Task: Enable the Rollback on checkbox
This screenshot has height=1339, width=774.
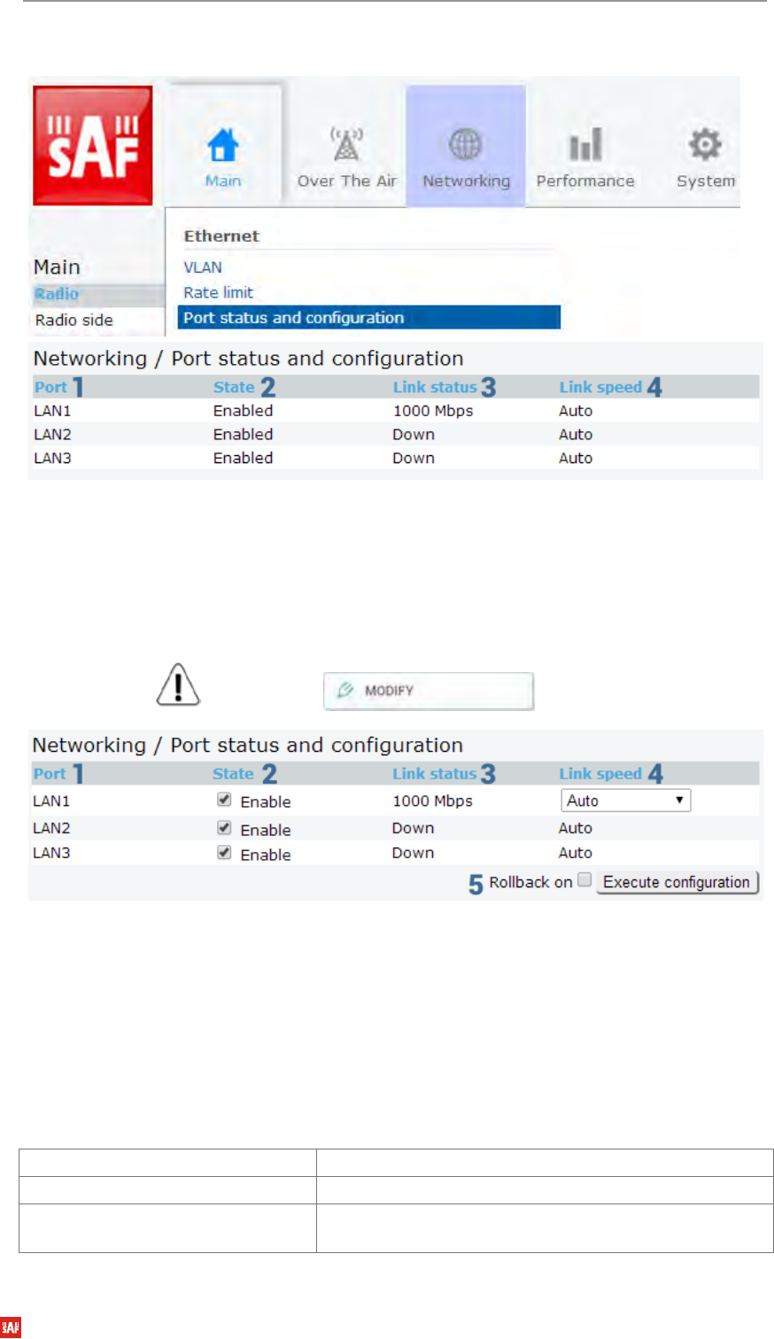Action: click(584, 880)
